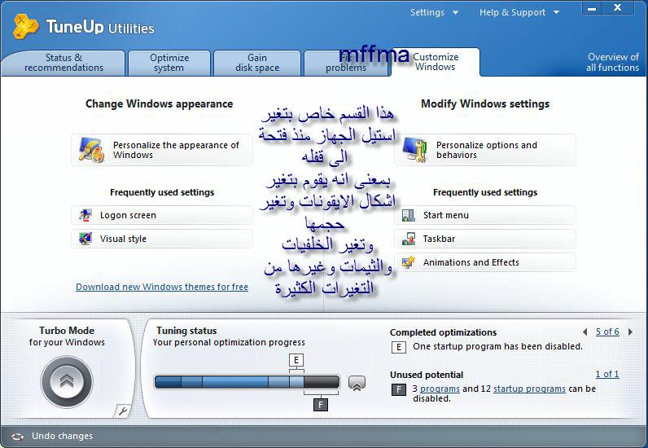The width and height of the screenshot is (648, 448).
Task: Follow Download new Windows themes for free link
Action: tap(162, 287)
